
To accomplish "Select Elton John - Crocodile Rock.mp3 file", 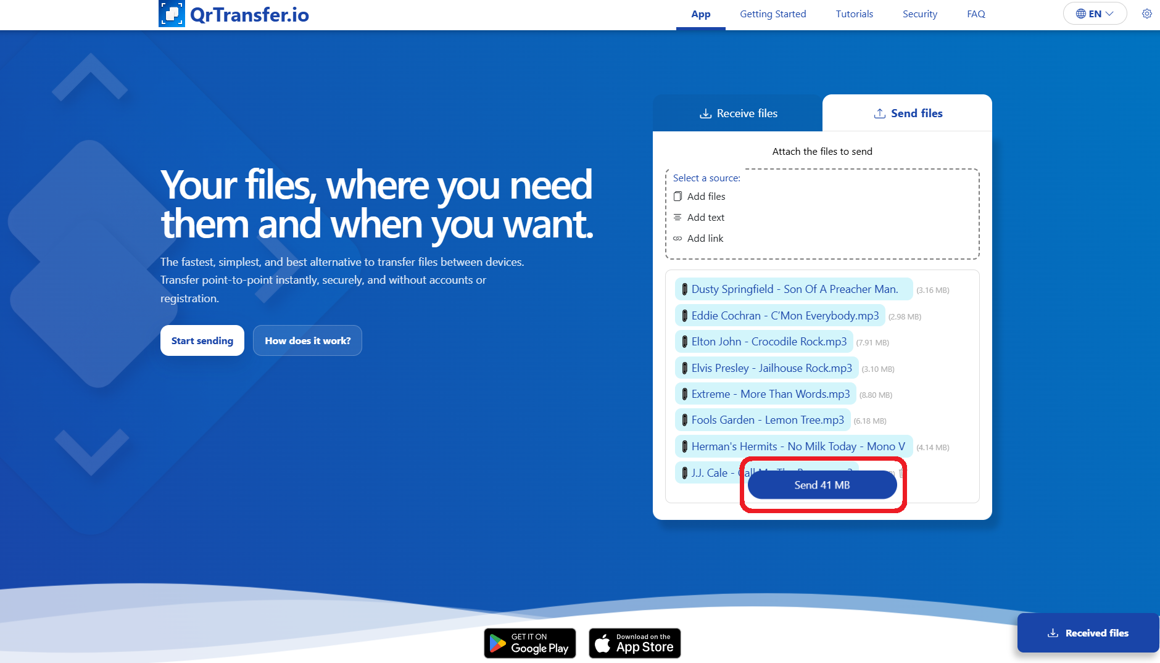I will [x=764, y=342].
